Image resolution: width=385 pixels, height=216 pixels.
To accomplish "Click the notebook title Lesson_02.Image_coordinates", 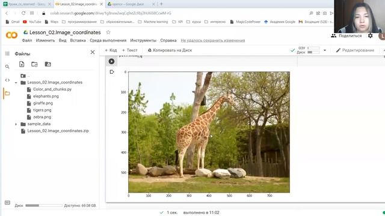I will pos(65,32).
